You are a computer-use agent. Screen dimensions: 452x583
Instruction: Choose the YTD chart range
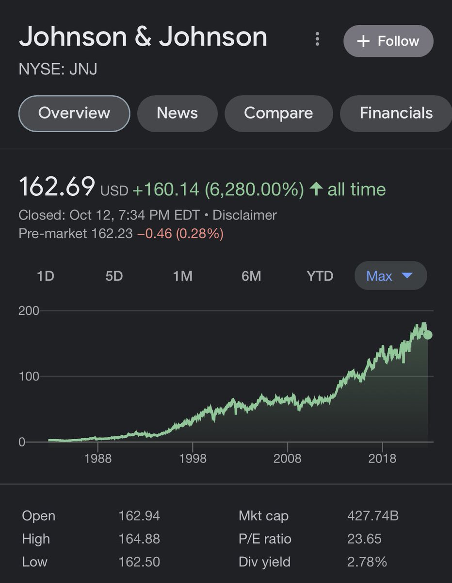pos(320,276)
